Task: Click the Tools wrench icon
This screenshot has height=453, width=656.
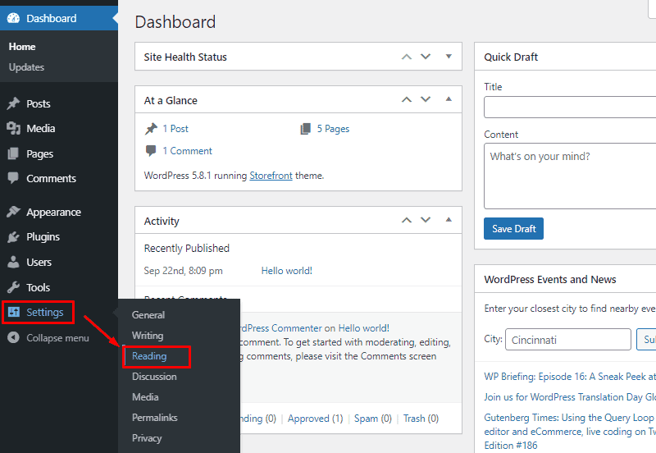Action: point(13,287)
